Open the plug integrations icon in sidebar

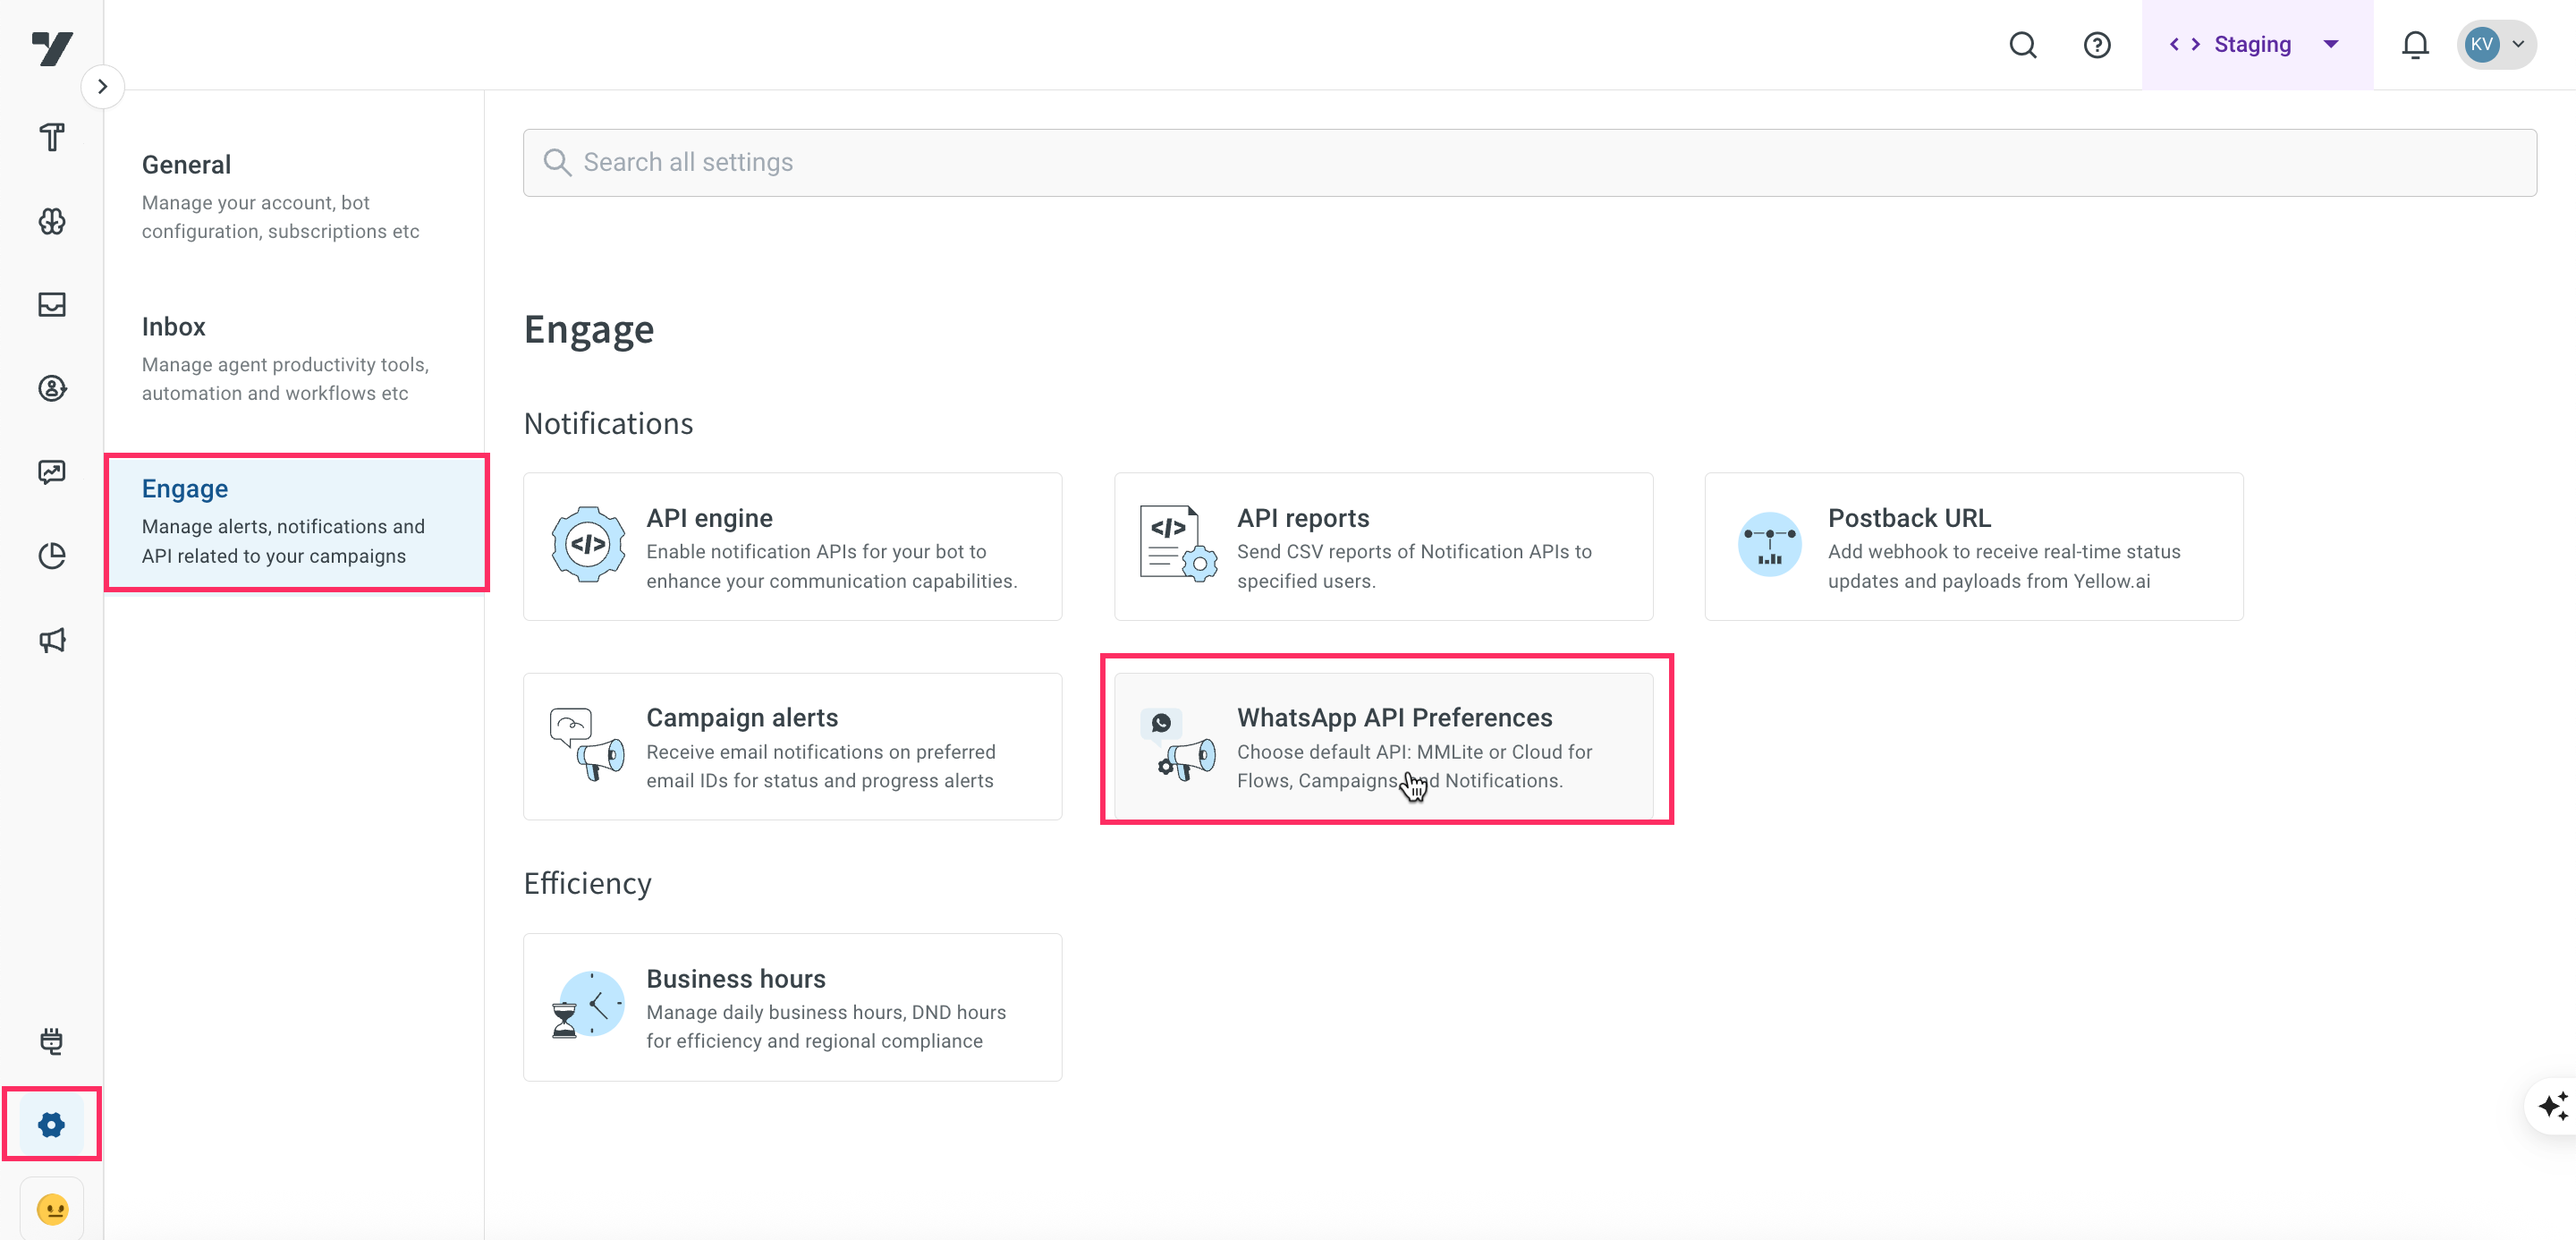52,1041
